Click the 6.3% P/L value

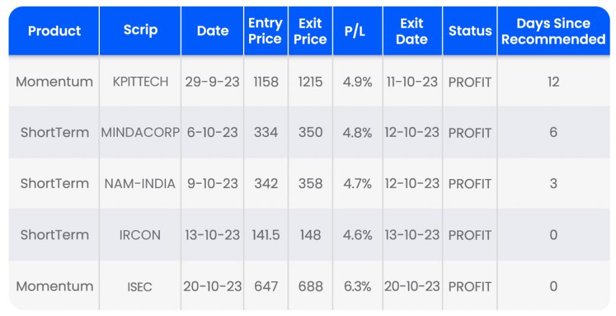[357, 287]
